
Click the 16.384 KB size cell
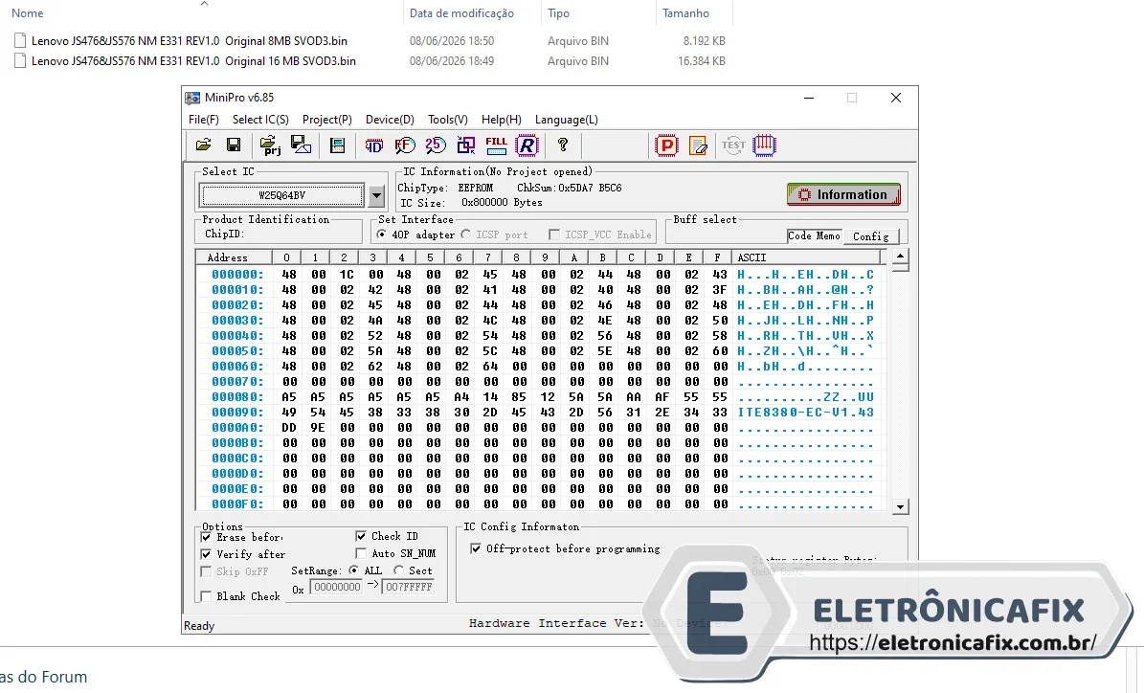pyautogui.click(x=701, y=61)
